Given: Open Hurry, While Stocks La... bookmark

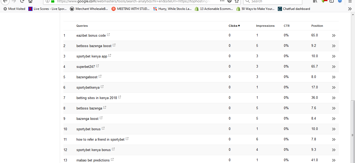Looking at the screenshot, I should click(172, 9).
